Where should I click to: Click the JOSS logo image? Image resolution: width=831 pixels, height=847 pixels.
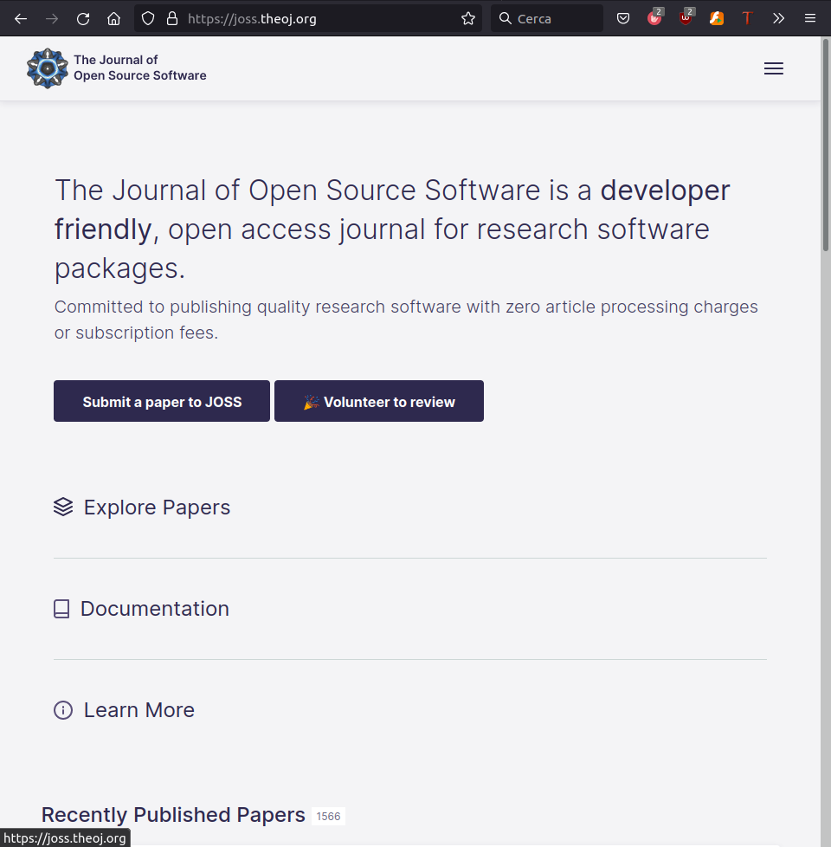(48, 68)
